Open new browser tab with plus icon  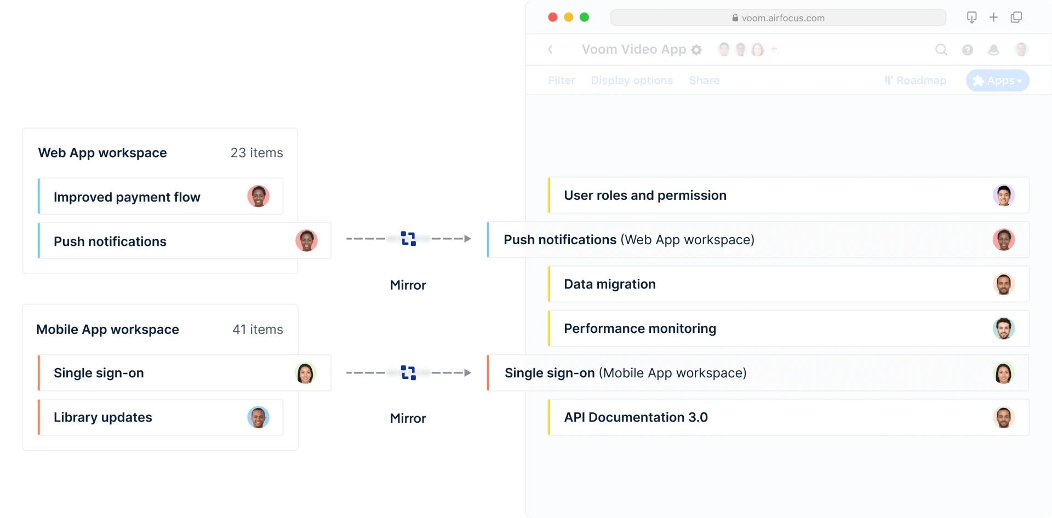point(993,18)
